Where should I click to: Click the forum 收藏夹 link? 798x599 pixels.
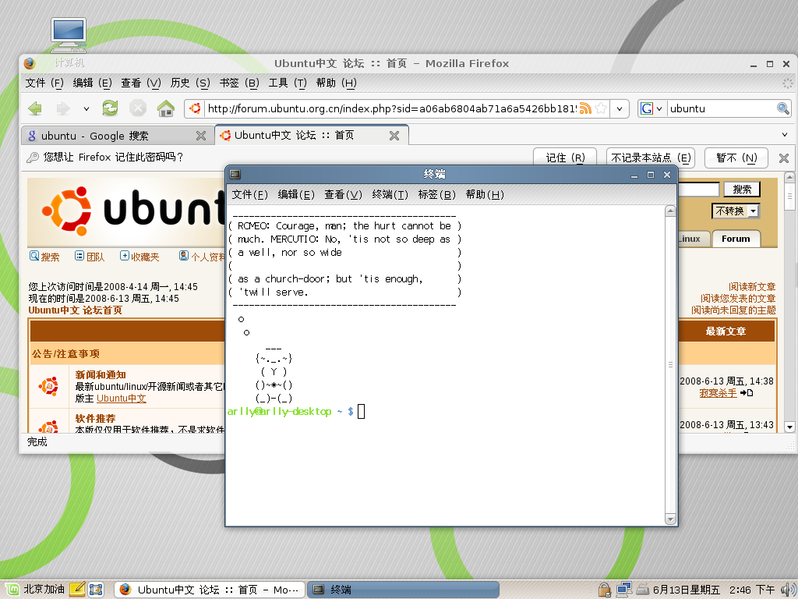click(x=140, y=256)
